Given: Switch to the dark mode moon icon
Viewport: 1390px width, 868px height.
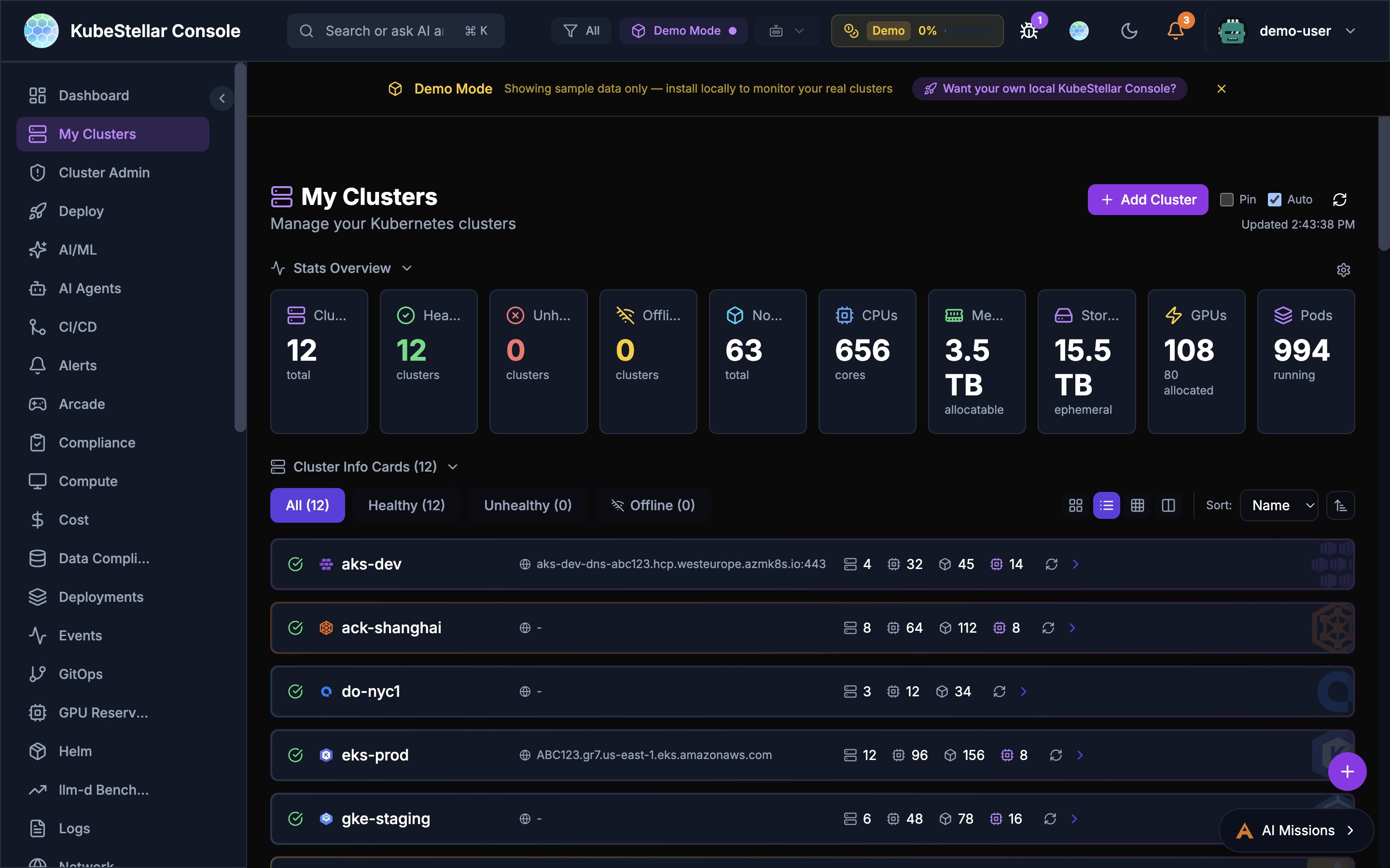Looking at the screenshot, I should point(1129,31).
